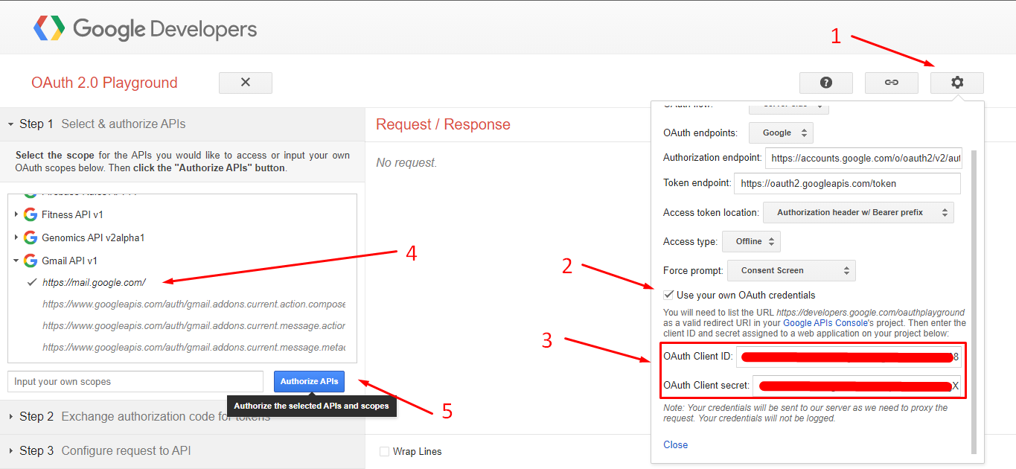Viewport: 1016px width, 469px height.
Task: Uncheck Use your own OAuth credentials
Action: click(x=668, y=294)
